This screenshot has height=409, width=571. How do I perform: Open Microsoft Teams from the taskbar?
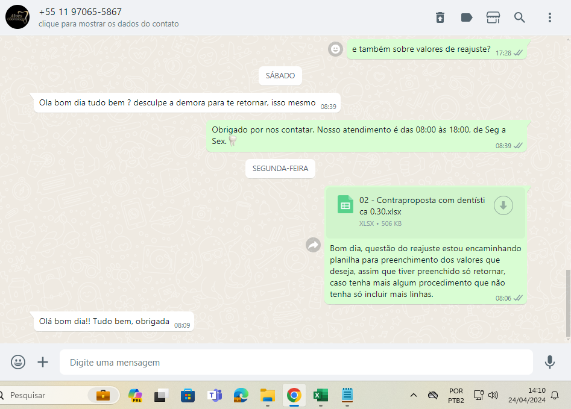[215, 395]
